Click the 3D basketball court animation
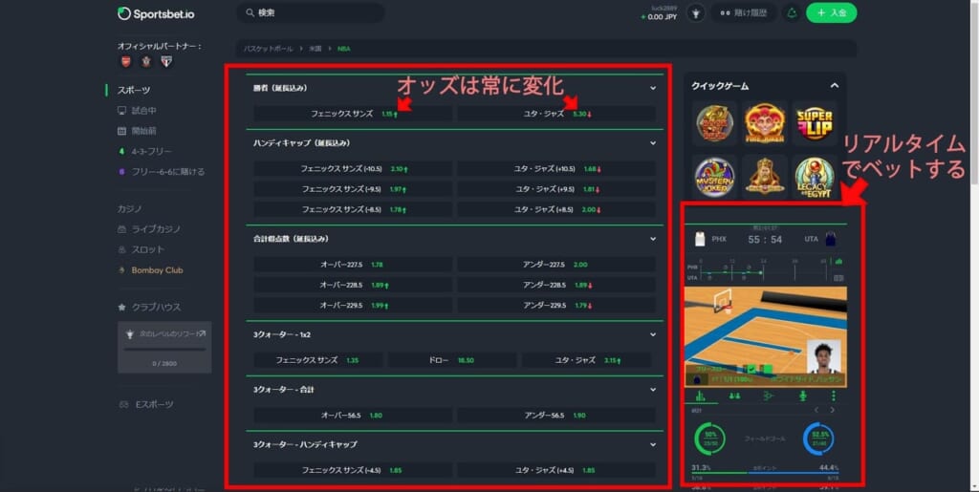The image size is (979, 492). [x=766, y=336]
